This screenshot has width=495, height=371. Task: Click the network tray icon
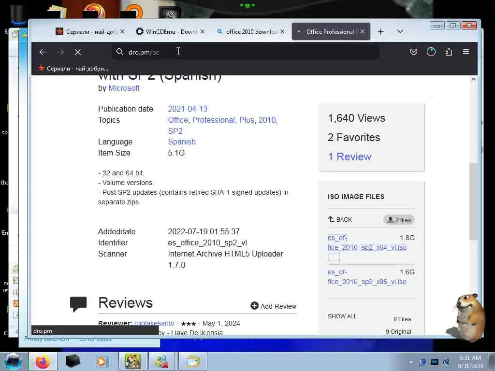(x=435, y=362)
